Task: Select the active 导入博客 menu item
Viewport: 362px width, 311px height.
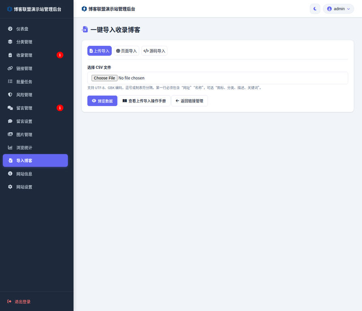Action: pyautogui.click(x=35, y=160)
